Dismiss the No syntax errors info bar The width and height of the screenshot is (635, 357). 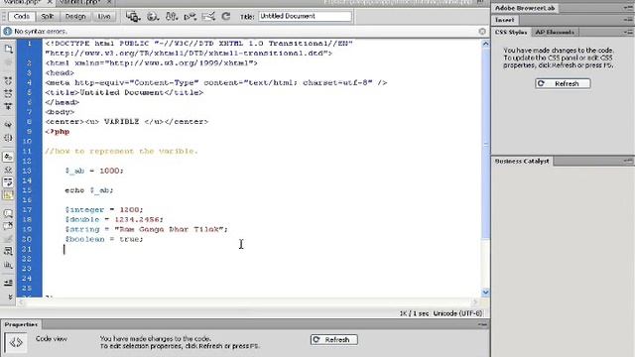click(482, 31)
